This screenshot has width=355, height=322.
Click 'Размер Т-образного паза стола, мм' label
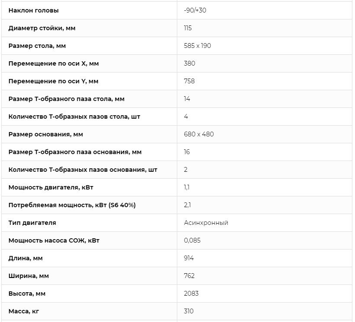(66, 99)
